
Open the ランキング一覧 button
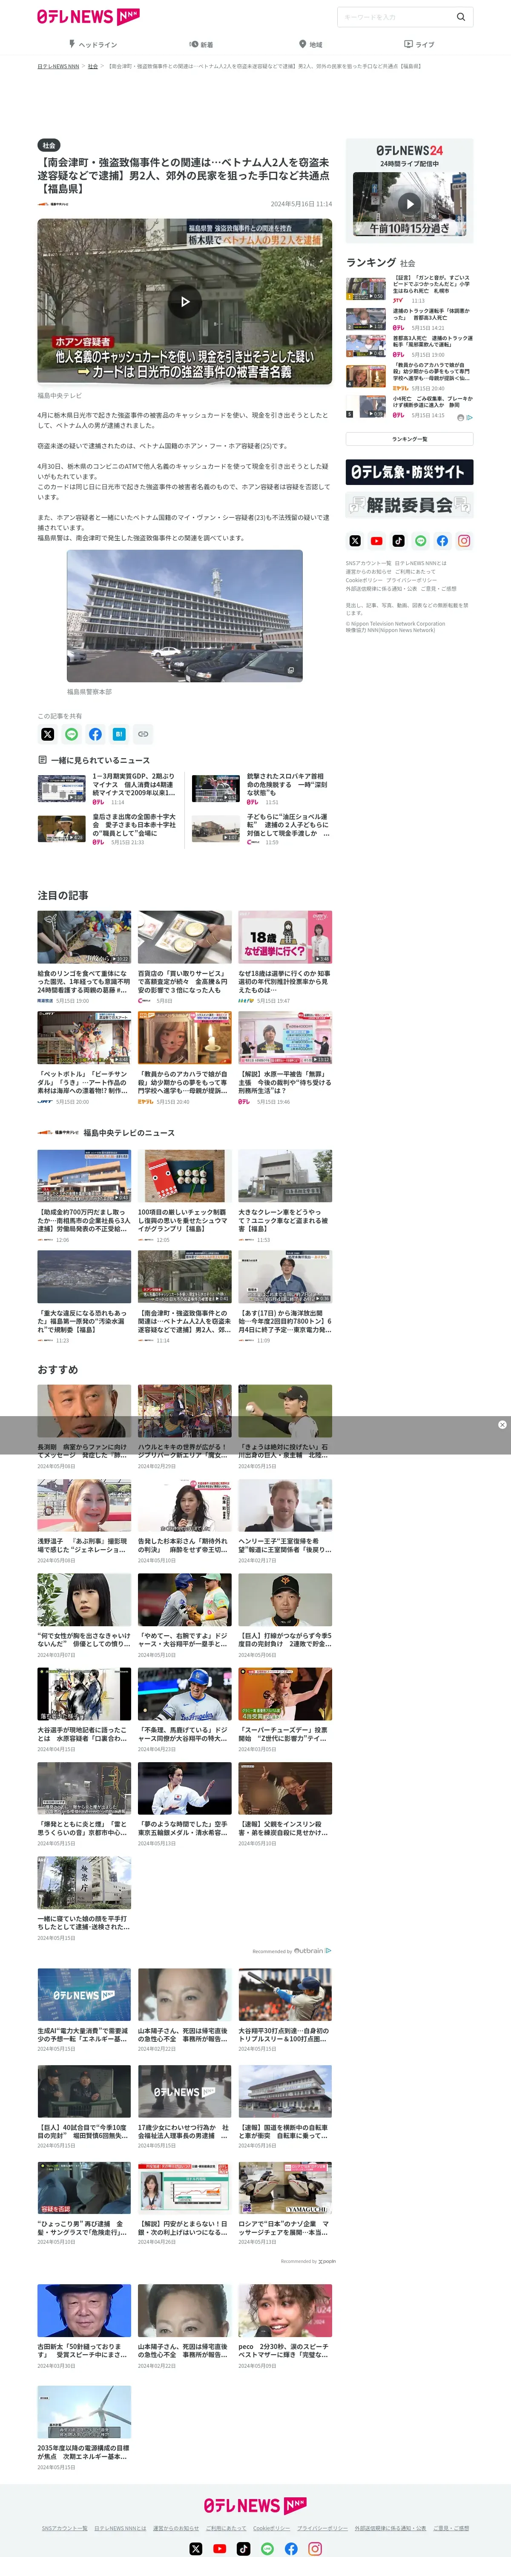[409, 439]
